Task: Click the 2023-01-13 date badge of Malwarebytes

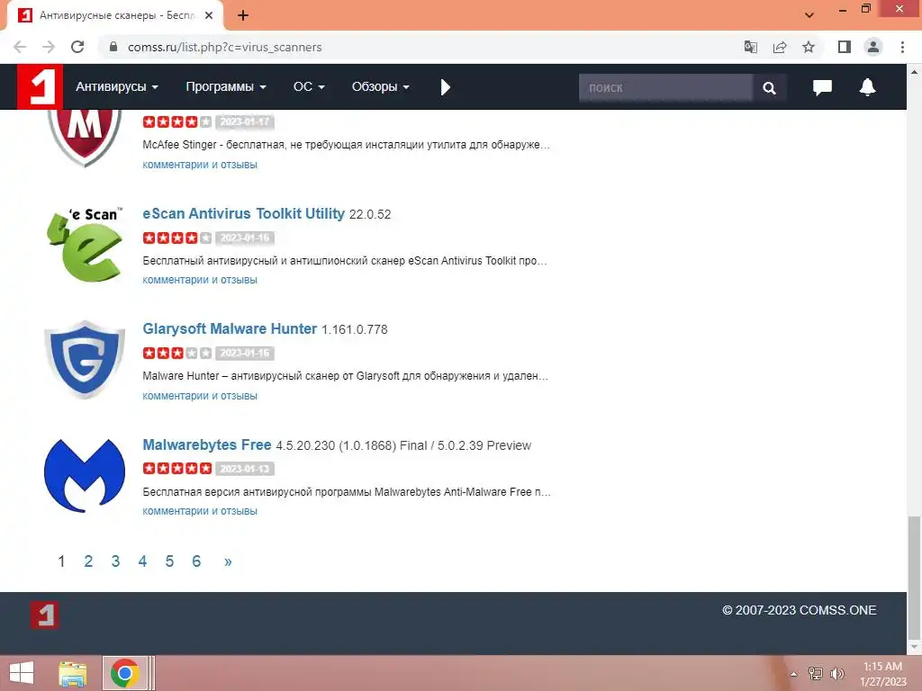Action: tap(245, 468)
